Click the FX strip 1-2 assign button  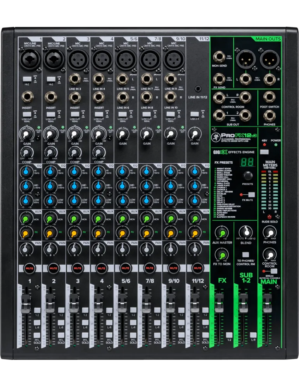coord(229,335)
